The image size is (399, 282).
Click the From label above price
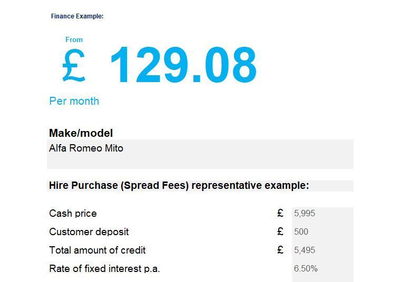[x=74, y=39]
